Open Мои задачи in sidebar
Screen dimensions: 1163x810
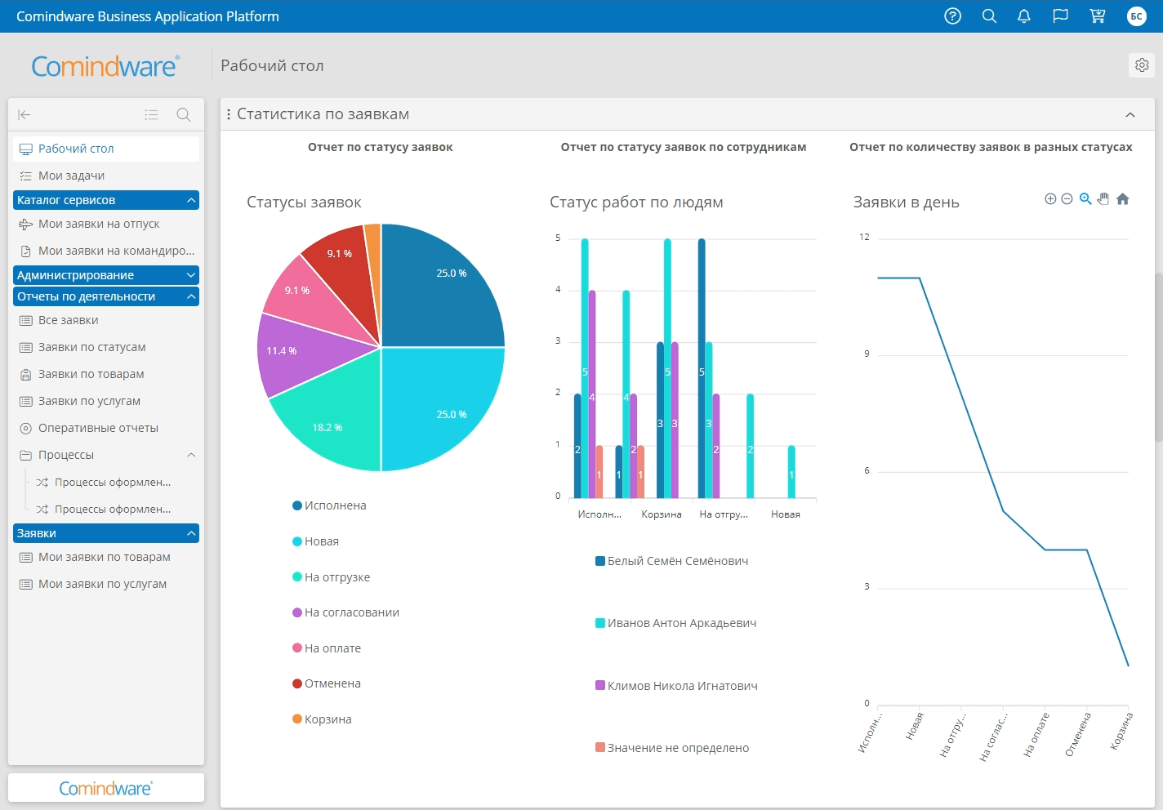[71, 176]
